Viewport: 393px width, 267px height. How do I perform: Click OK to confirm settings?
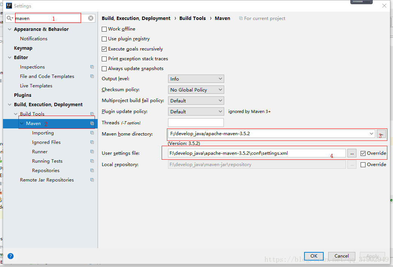coord(314,256)
